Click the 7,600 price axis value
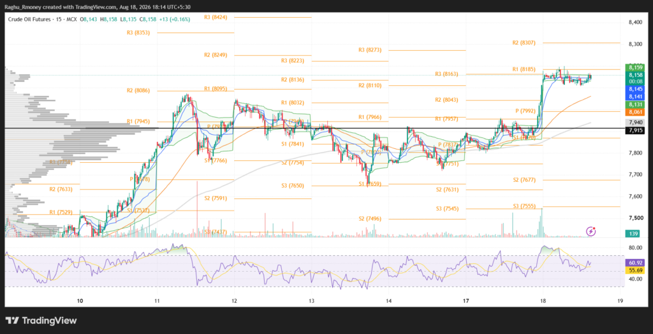Viewport: 653px width, 334px height. click(x=635, y=196)
